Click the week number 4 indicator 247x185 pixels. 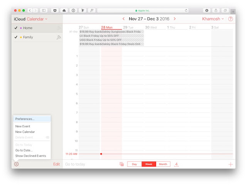[176, 164]
